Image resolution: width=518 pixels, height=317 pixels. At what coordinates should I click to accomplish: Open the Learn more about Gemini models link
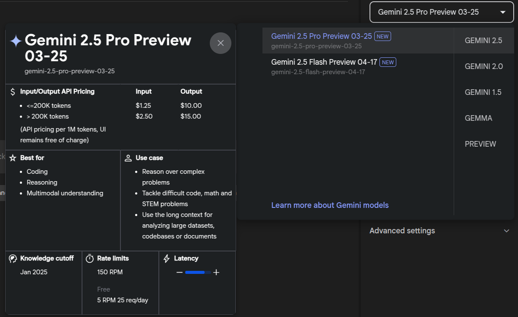point(330,205)
